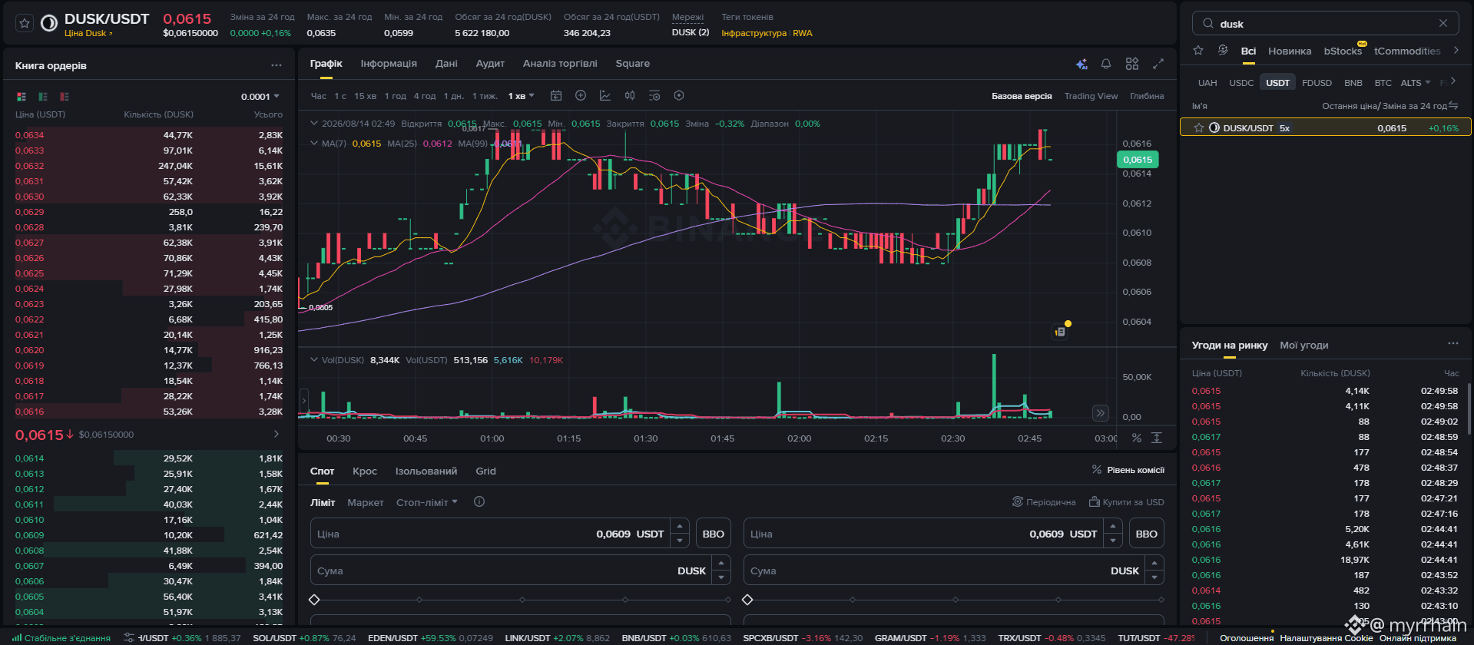1474x645 pixels.
Task: Click the hexagon icon in chart toolbar
Action: [x=679, y=96]
